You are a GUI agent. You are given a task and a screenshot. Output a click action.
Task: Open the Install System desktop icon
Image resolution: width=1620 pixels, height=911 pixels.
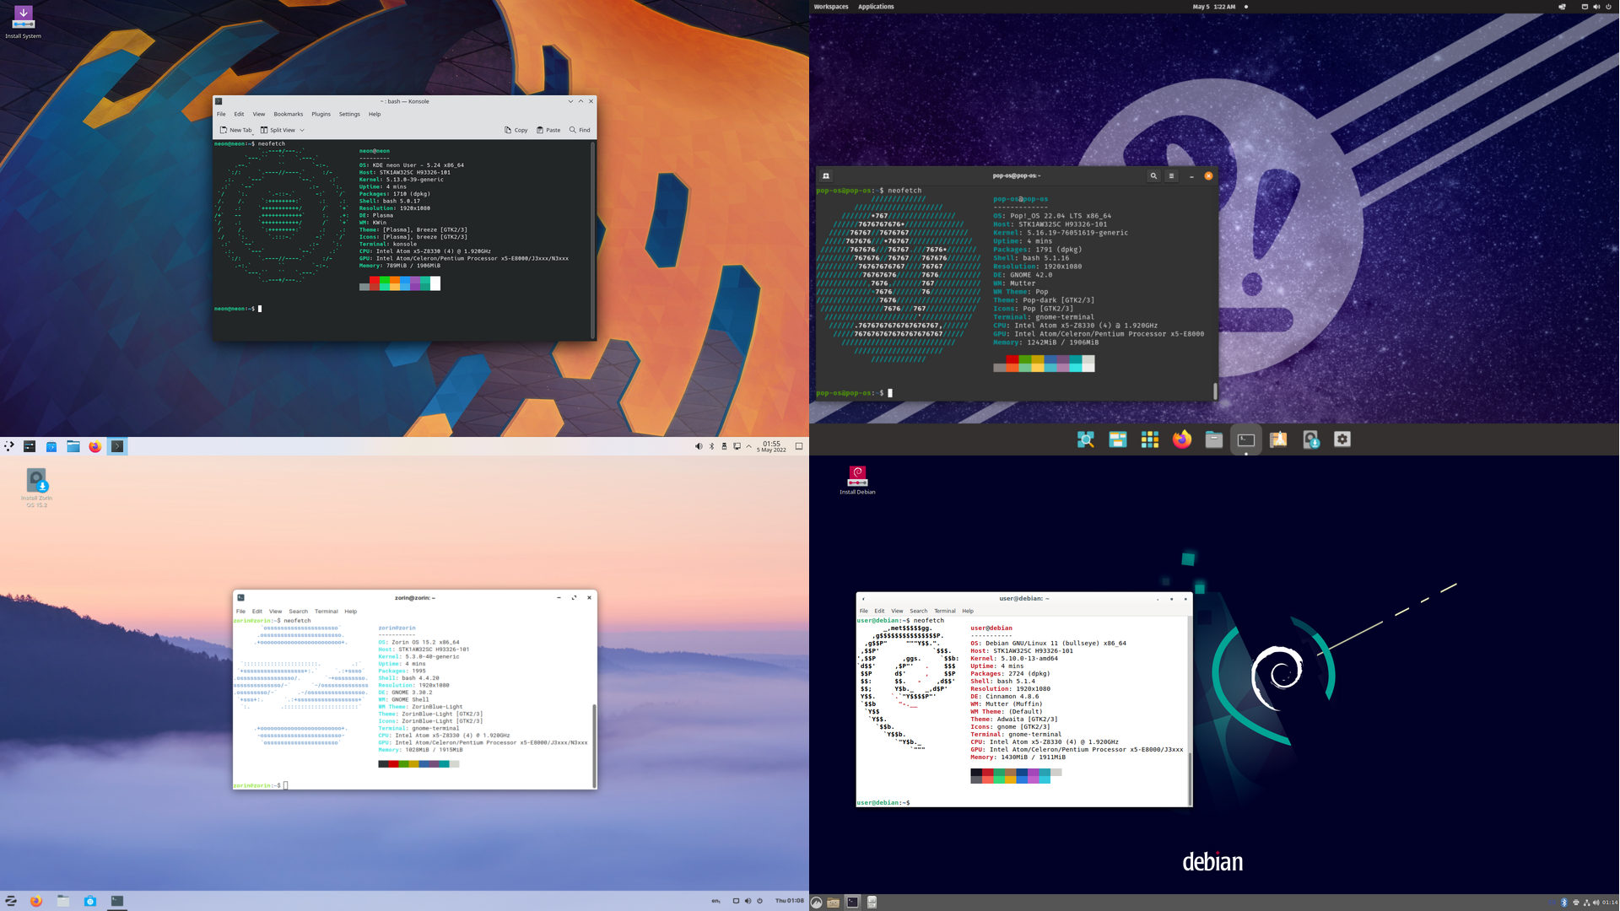click(24, 22)
